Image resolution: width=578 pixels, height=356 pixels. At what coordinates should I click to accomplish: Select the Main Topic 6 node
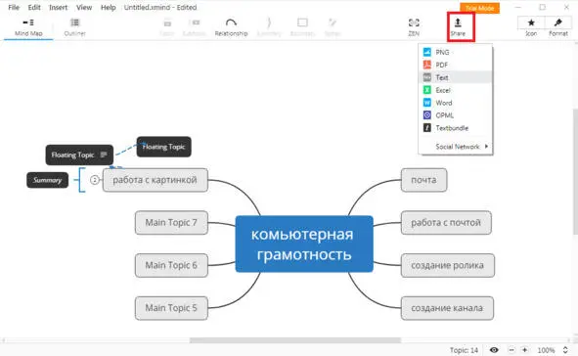(171, 265)
